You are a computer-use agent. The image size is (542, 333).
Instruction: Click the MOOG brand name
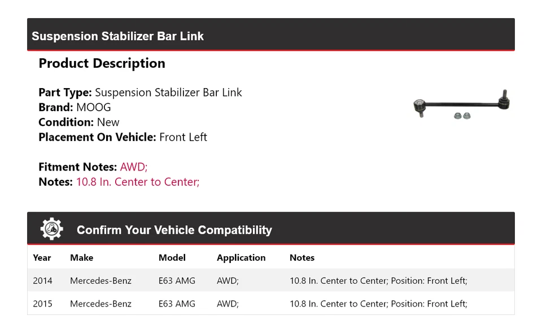[94, 107]
